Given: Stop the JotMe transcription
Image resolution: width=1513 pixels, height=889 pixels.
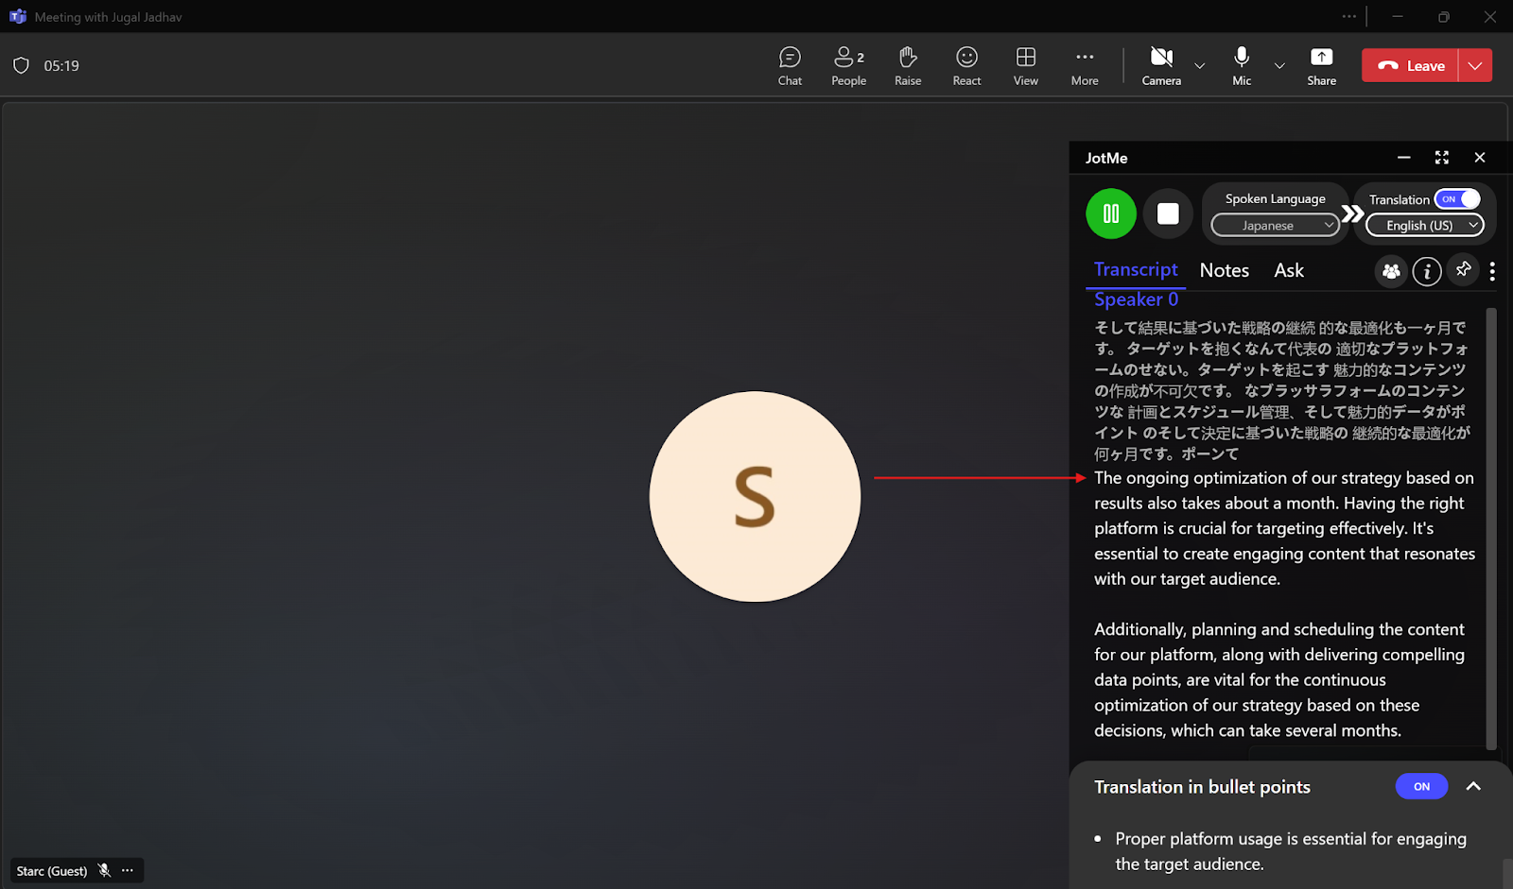Looking at the screenshot, I should point(1168,214).
